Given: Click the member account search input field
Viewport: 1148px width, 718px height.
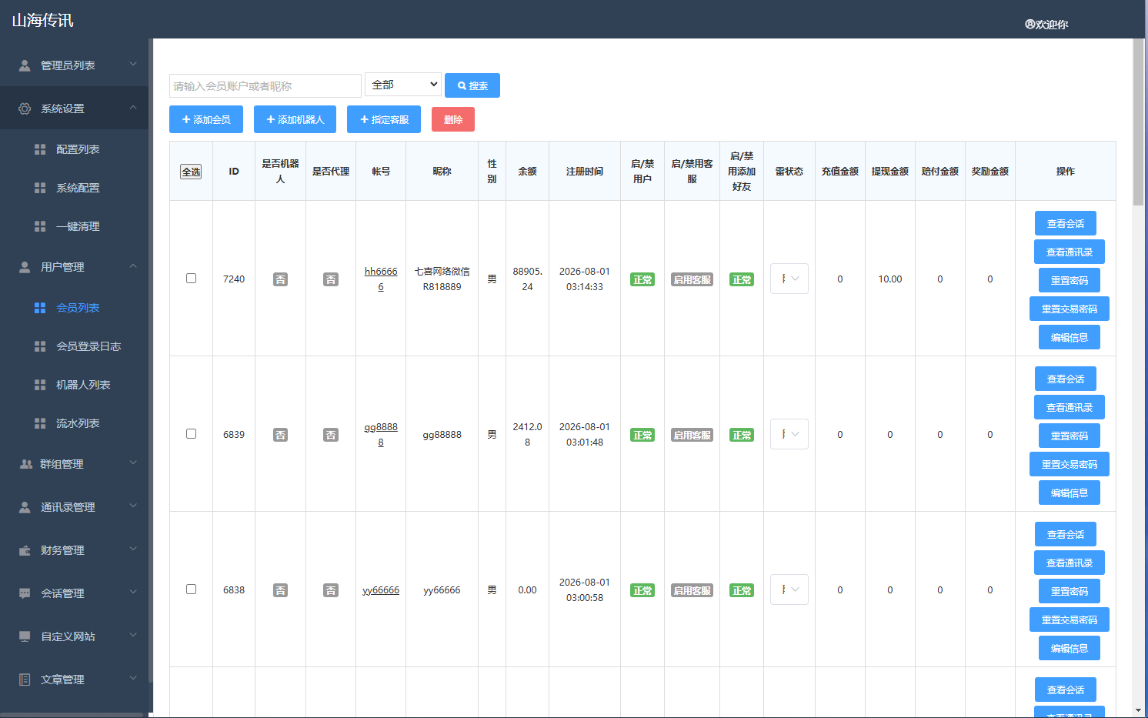Looking at the screenshot, I should (265, 85).
